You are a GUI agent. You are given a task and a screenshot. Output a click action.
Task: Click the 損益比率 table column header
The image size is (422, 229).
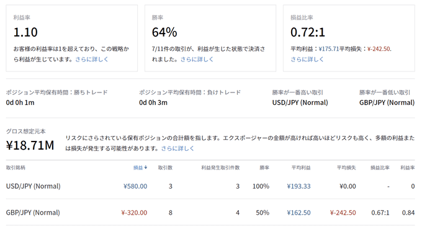click(x=380, y=168)
